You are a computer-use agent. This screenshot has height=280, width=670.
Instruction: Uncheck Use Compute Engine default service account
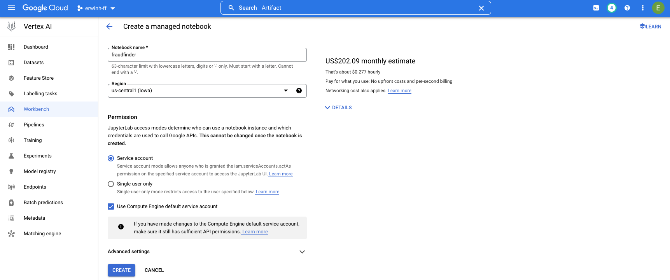tap(111, 206)
